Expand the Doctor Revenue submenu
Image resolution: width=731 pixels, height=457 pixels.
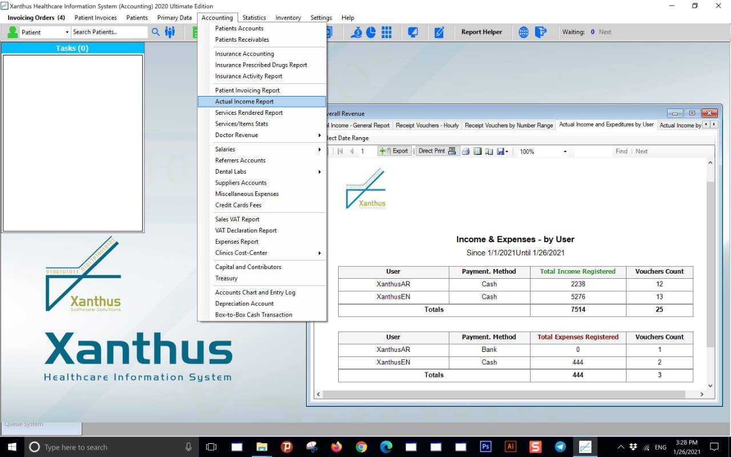click(x=319, y=135)
